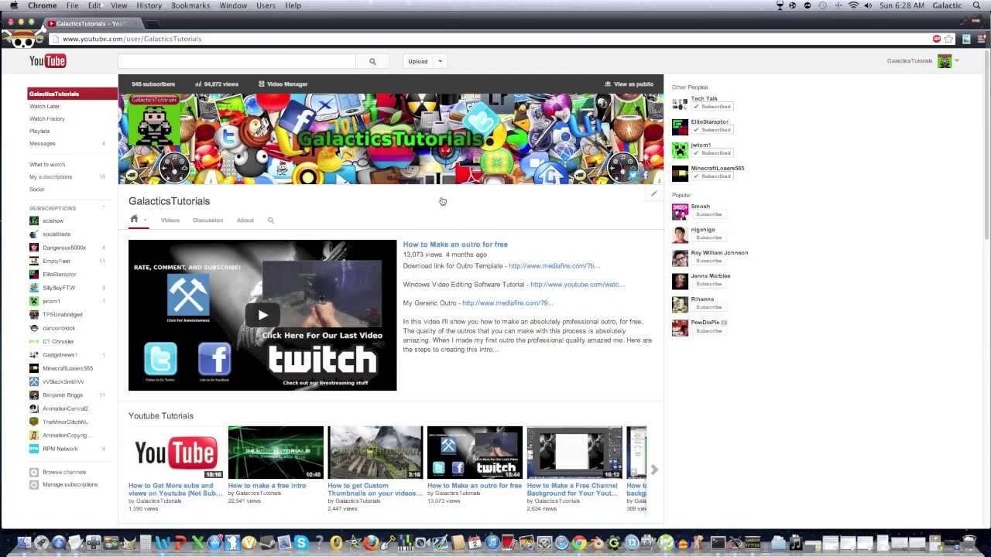Click the account avatar at top right

click(x=945, y=61)
